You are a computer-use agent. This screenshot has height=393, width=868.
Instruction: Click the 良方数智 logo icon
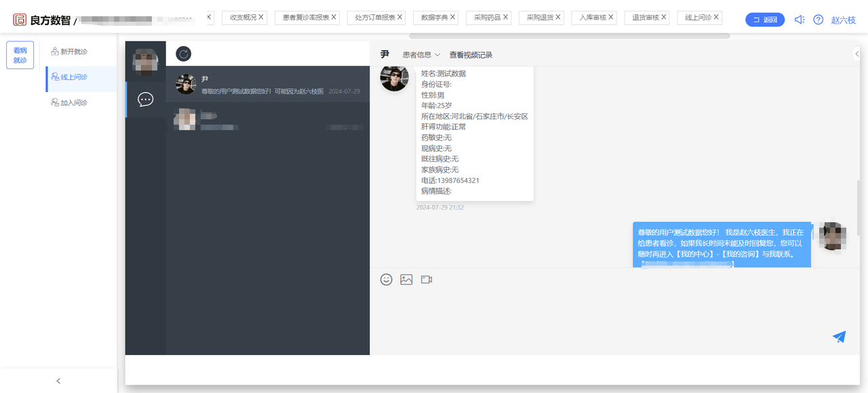pos(20,20)
